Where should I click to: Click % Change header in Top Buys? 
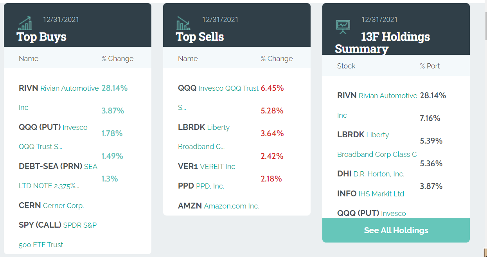pos(117,58)
